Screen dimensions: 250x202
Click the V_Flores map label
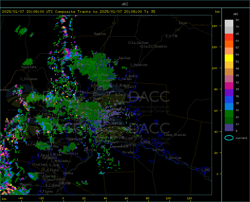click(x=46, y=191)
